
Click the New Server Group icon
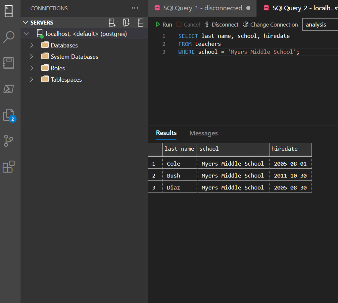pos(126,23)
